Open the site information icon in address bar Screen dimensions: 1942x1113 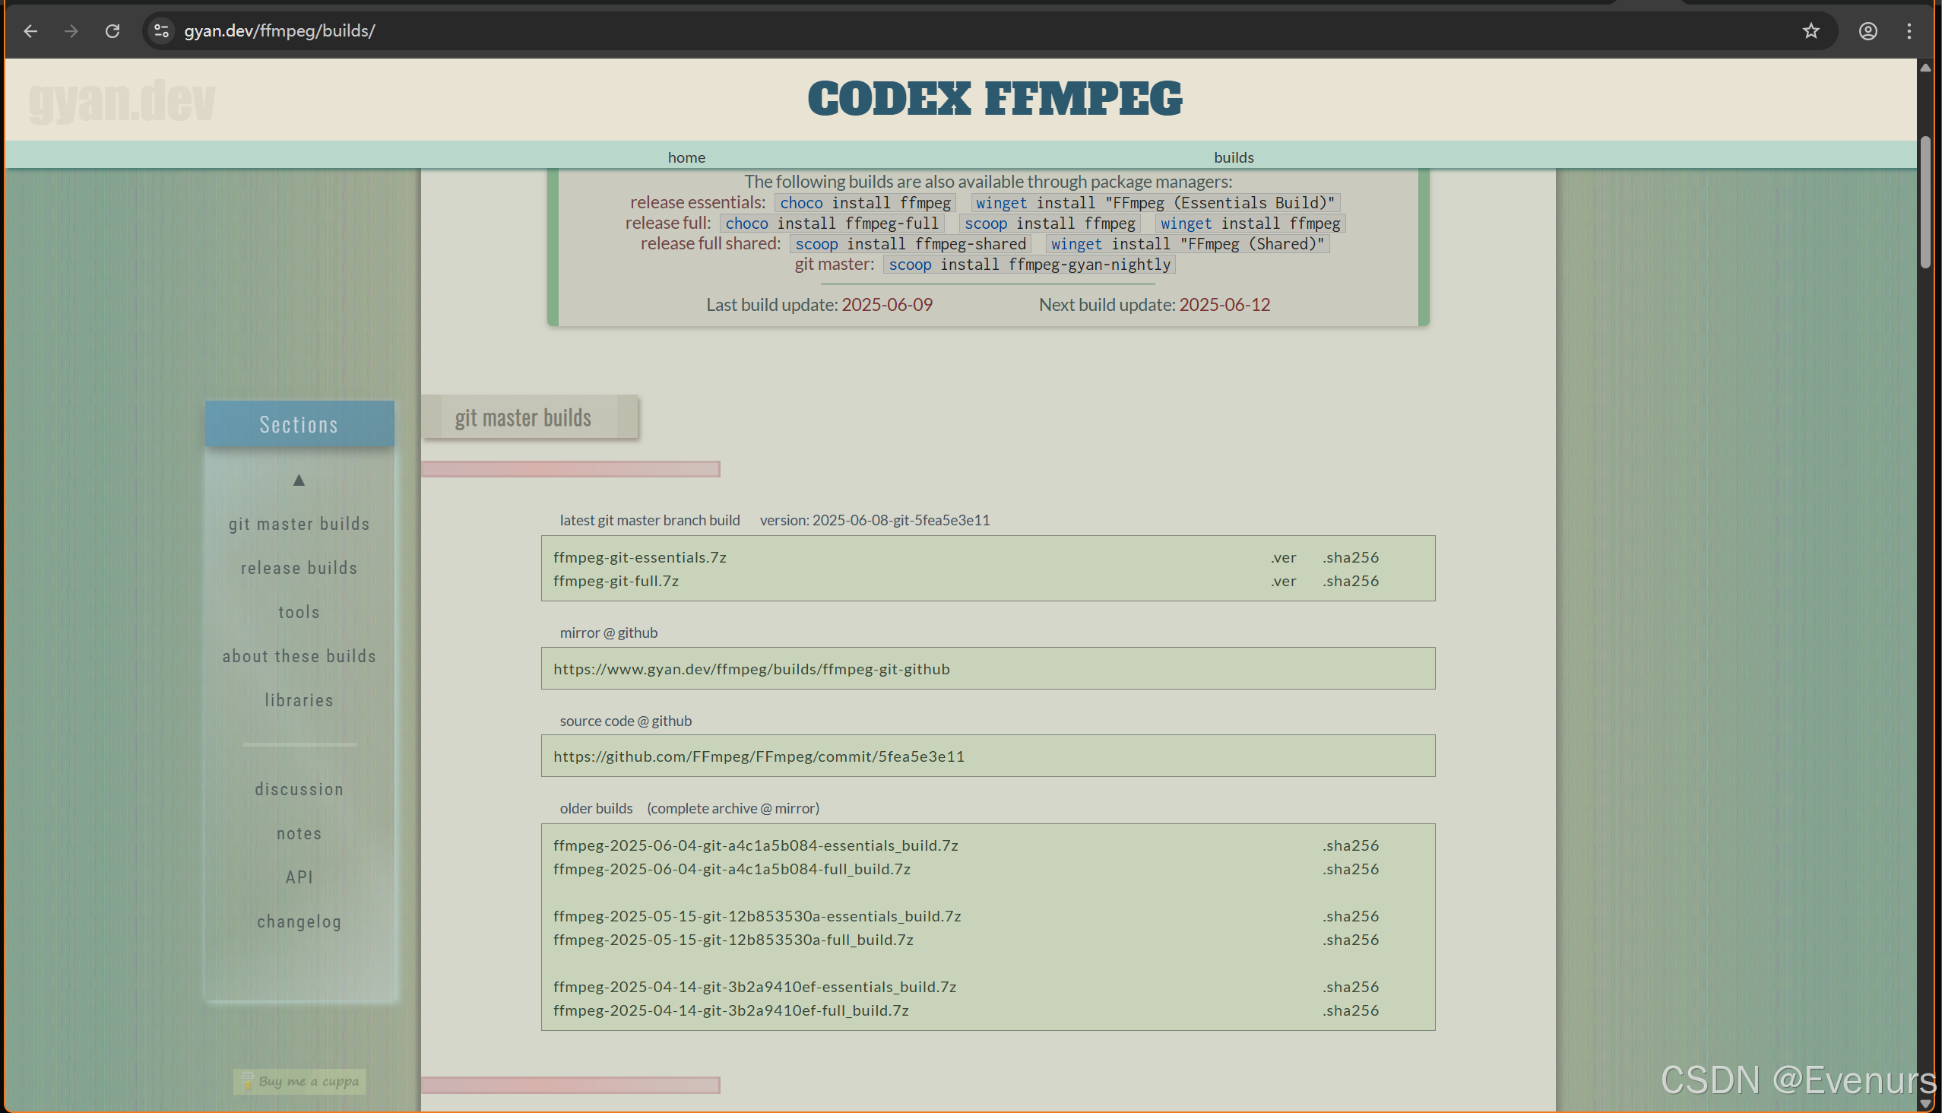(x=161, y=31)
